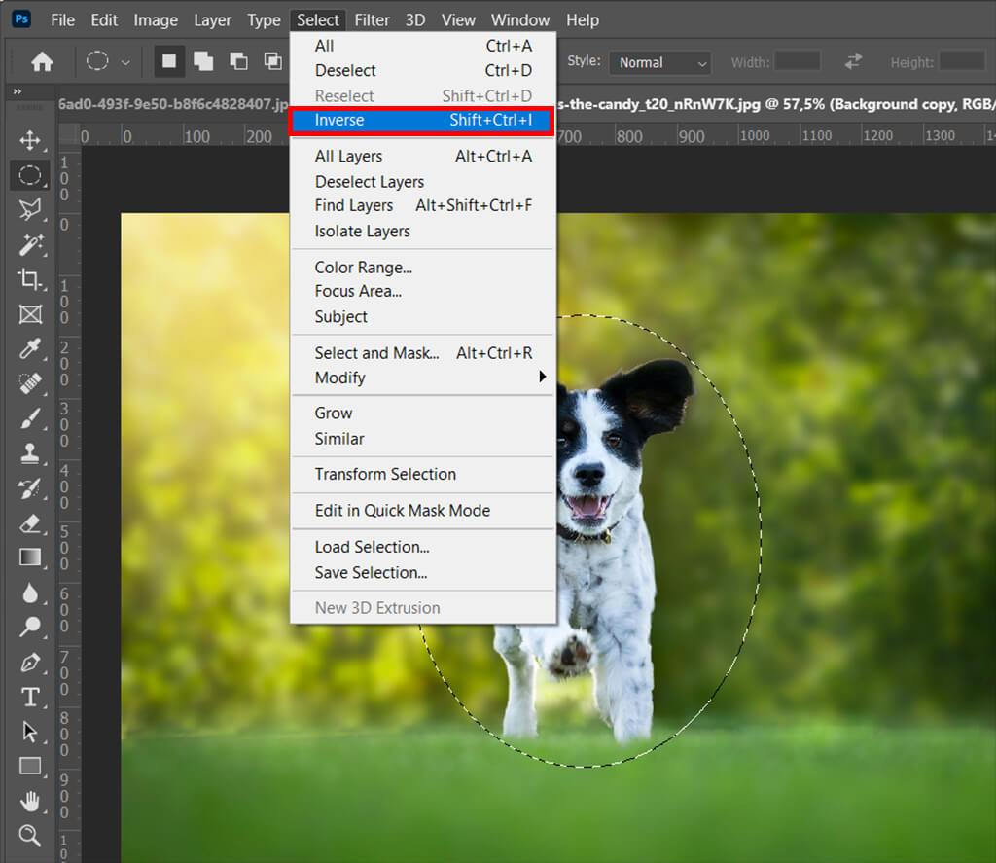Select the Elliptical Marquee tool in toolbar

point(30,175)
